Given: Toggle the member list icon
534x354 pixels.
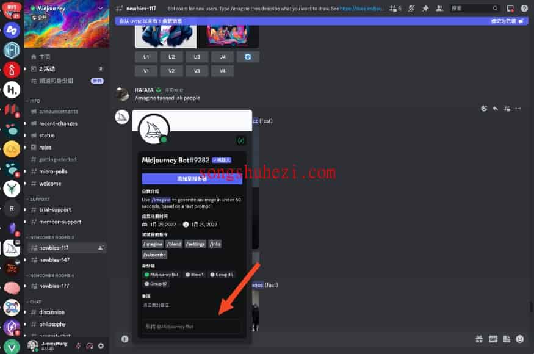Looking at the screenshot, I should [x=439, y=8].
